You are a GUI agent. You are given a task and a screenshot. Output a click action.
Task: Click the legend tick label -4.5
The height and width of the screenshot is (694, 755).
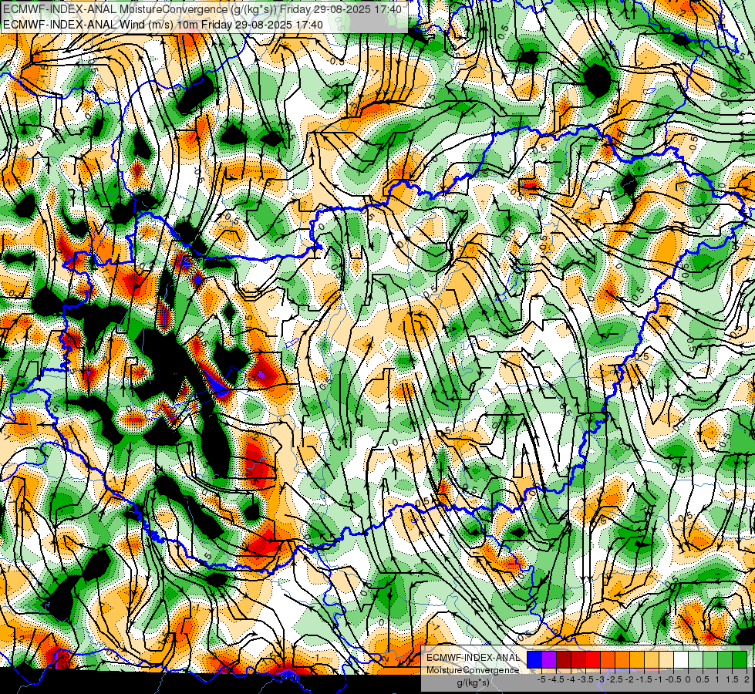click(556, 679)
